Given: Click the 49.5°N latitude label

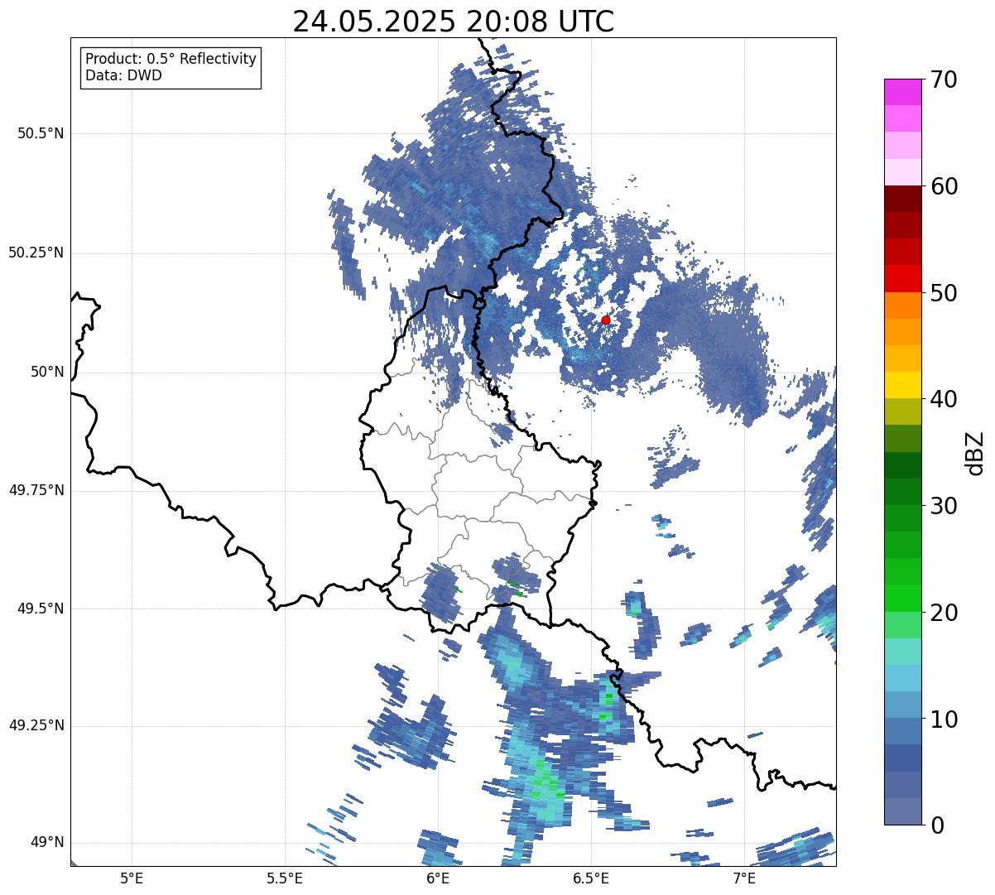Looking at the screenshot, I should pyautogui.click(x=41, y=609).
